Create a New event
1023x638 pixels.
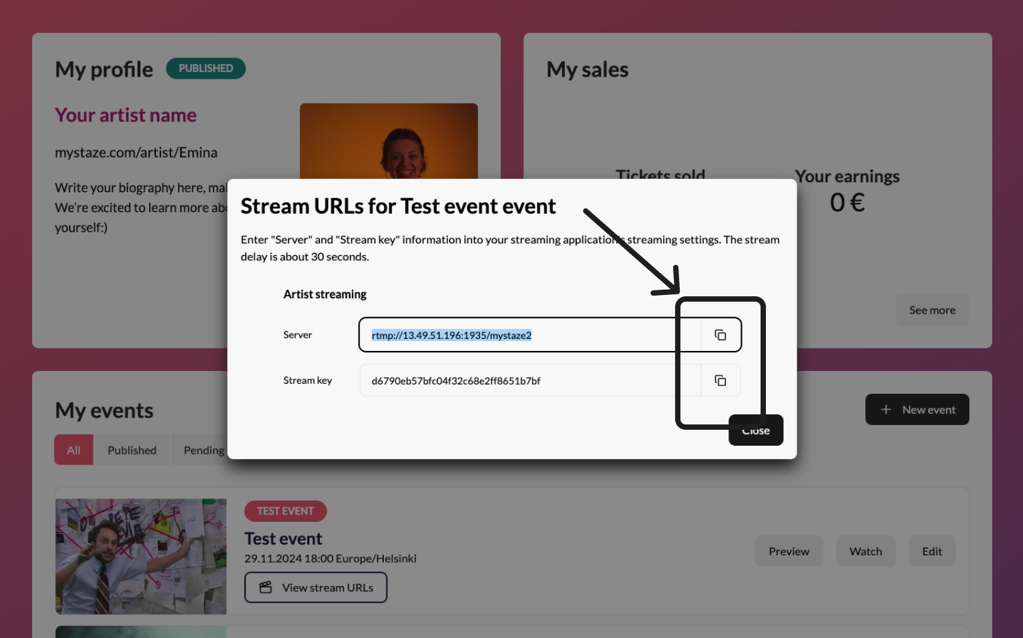(917, 410)
